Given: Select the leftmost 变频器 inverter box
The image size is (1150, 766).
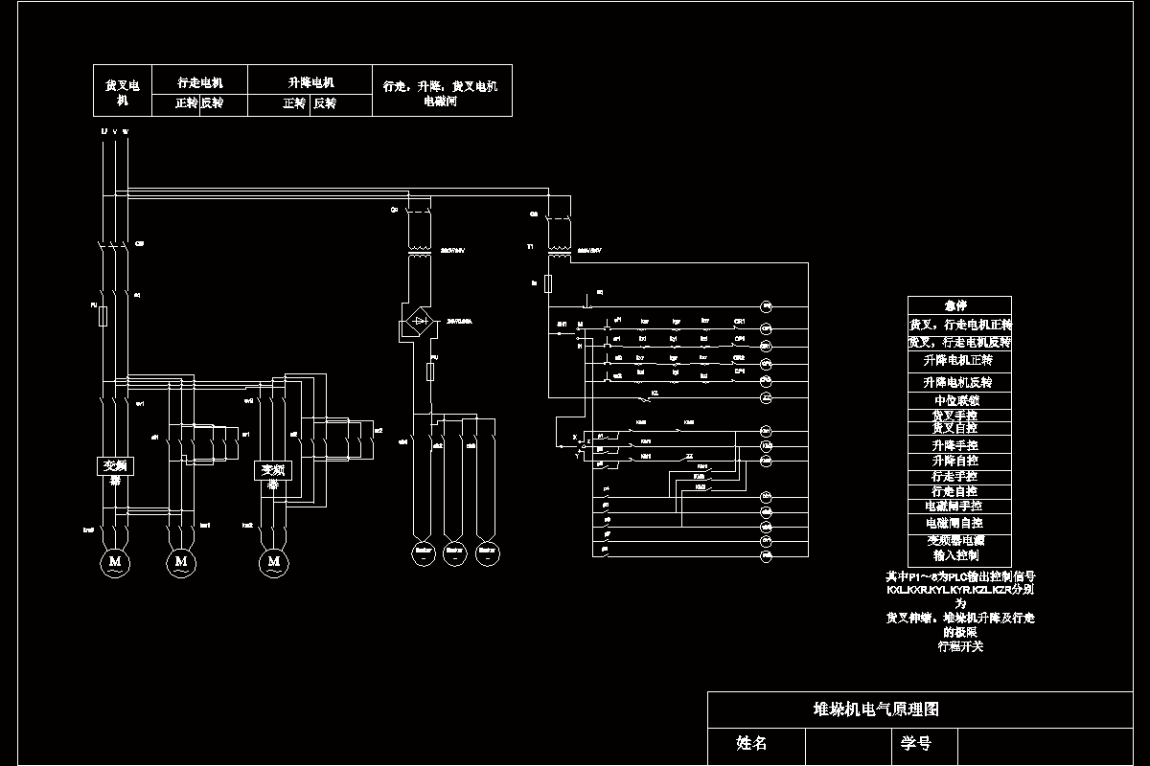Looking at the screenshot, I should click(114, 466).
